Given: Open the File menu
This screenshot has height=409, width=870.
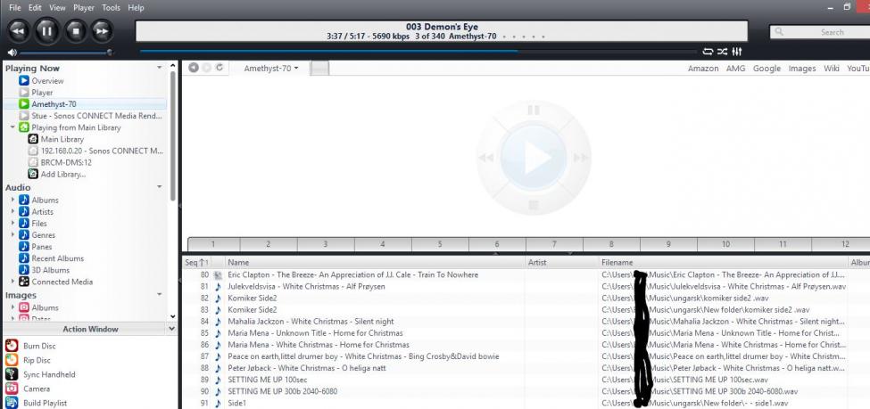Looking at the screenshot, I should pyautogui.click(x=15, y=8).
